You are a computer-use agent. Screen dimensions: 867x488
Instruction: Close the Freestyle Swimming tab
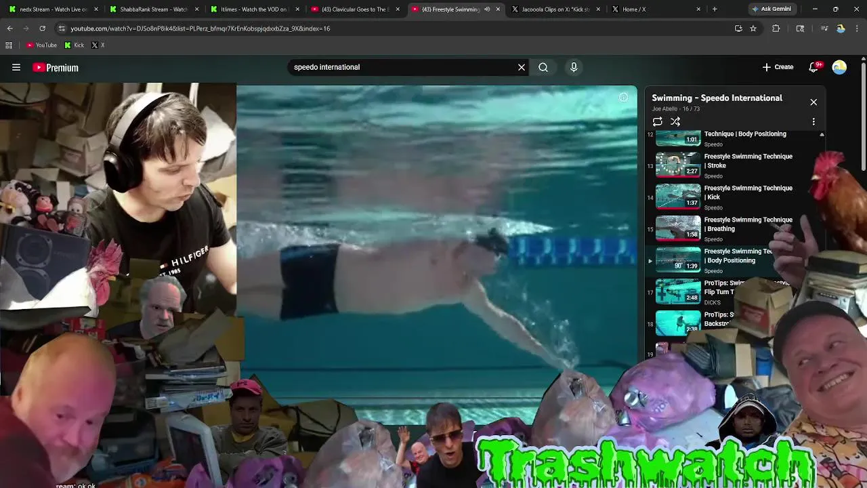click(x=498, y=9)
